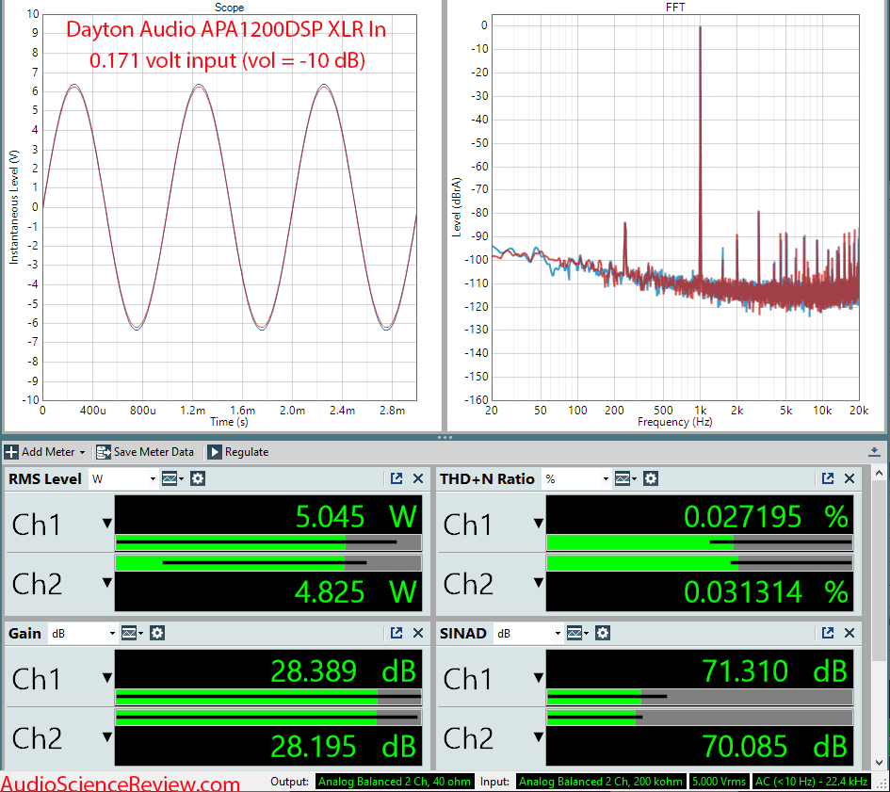Open the Gain meter graph view icon
The height and width of the screenshot is (792, 890).
[132, 633]
